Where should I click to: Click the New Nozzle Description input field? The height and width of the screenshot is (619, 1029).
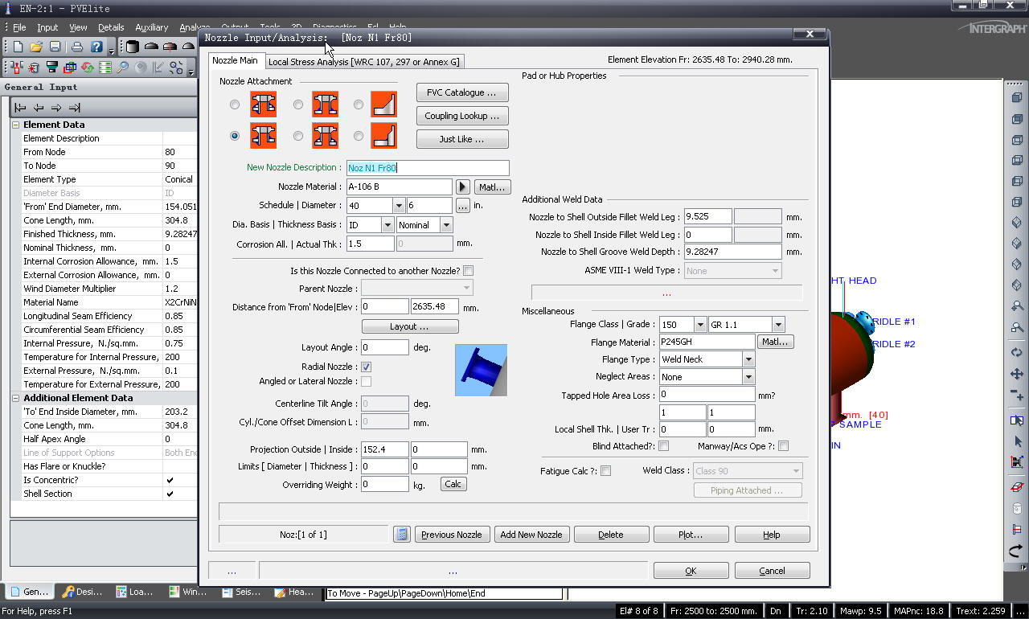[x=428, y=168]
